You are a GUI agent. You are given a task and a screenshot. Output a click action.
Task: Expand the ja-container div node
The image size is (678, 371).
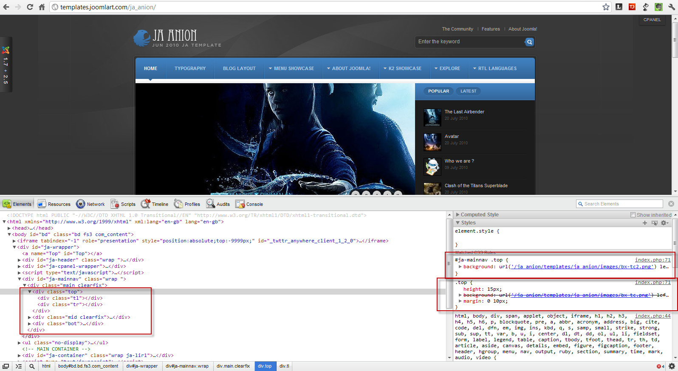pyautogui.click(x=19, y=355)
